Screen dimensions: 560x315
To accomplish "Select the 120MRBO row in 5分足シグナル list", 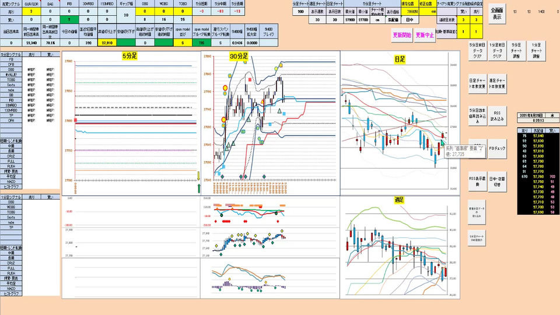I will [11, 111].
